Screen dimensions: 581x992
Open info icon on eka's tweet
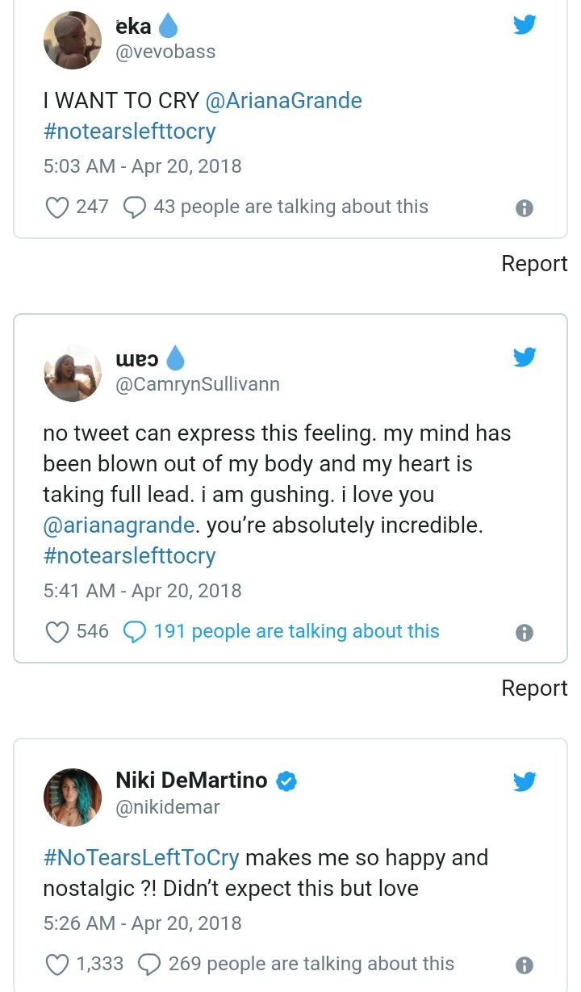tap(524, 208)
